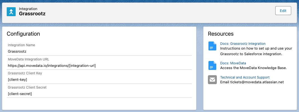Image resolution: width=299 pixels, height=112 pixels.
Task: Open the Docs: Grassrootz Integration link
Action: click(243, 44)
